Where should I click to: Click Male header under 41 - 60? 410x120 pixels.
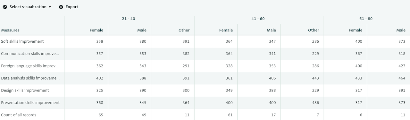point(271,30)
